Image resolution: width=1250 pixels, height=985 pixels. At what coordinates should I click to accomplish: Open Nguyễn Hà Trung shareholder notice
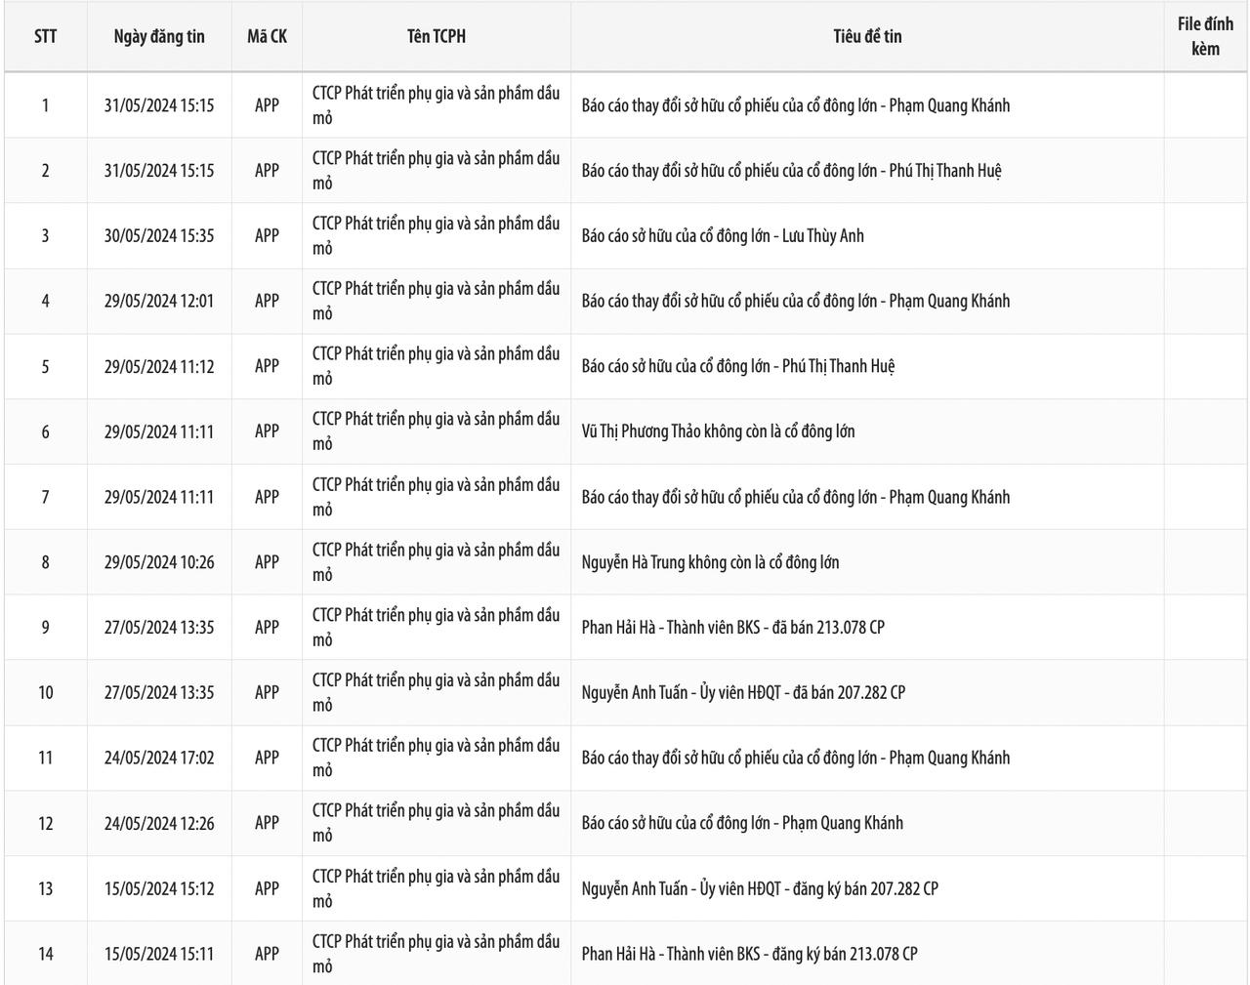710,562
